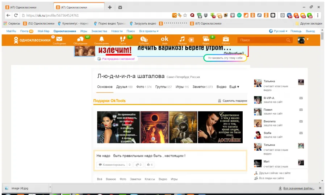Screen dimensions: 326x195
Task: Click Мой Мир link in top bar
Action: (x=43, y=31)
